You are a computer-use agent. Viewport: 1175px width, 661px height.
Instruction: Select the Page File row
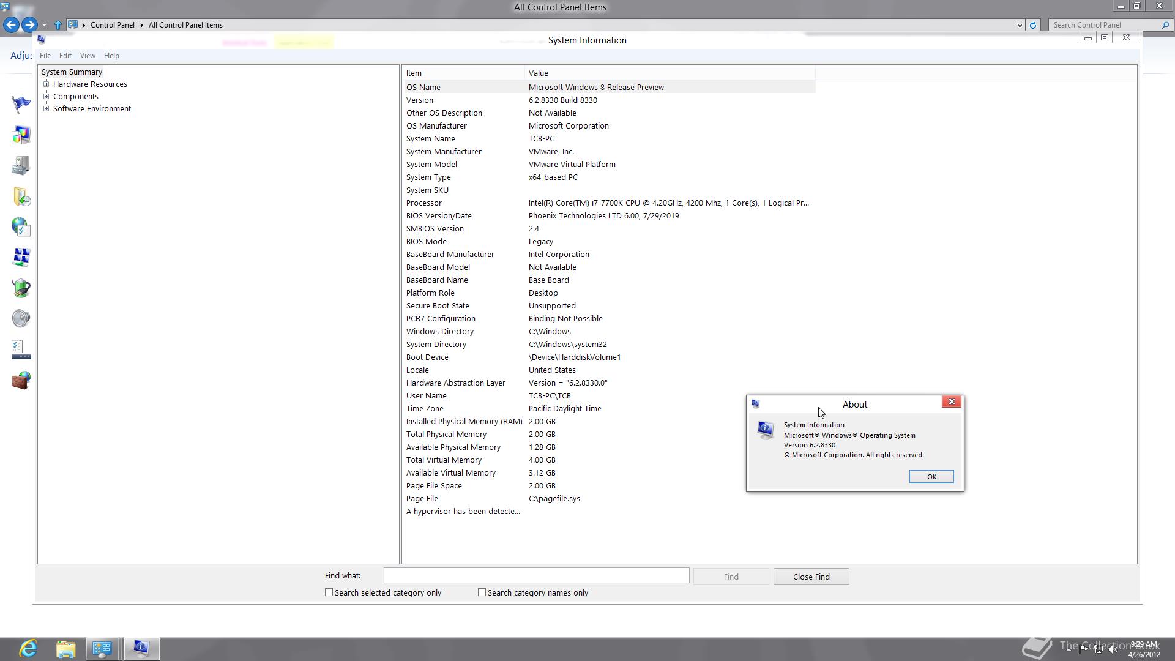tap(609, 498)
